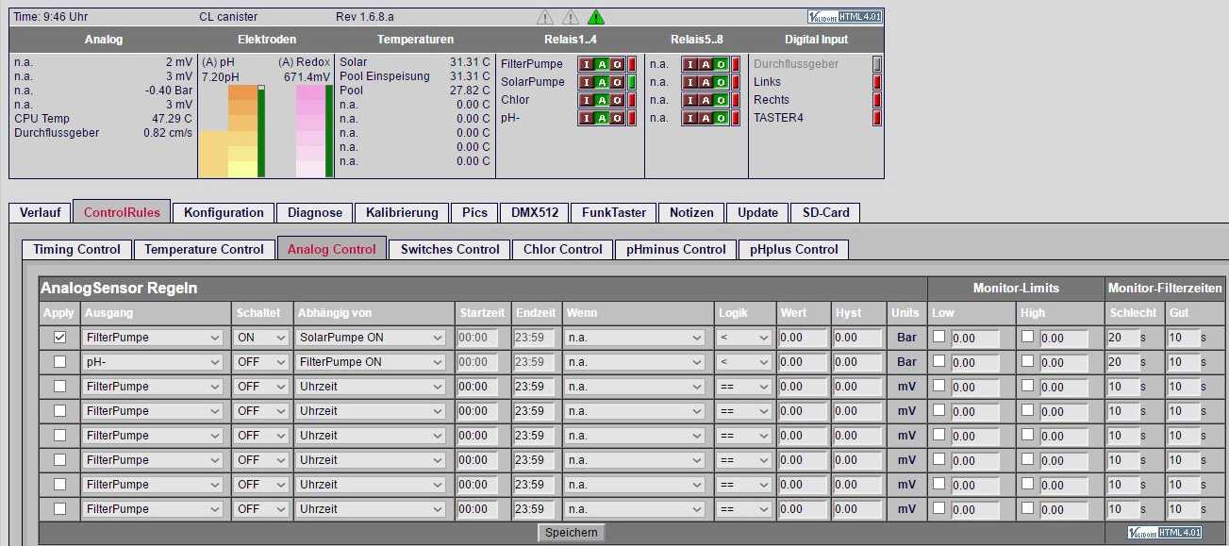Select the Timing Control sub-tab
The image size is (1229, 546).
[x=76, y=249]
